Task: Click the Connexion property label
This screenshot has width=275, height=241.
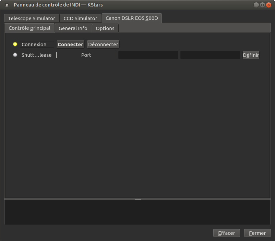Action: point(37,45)
